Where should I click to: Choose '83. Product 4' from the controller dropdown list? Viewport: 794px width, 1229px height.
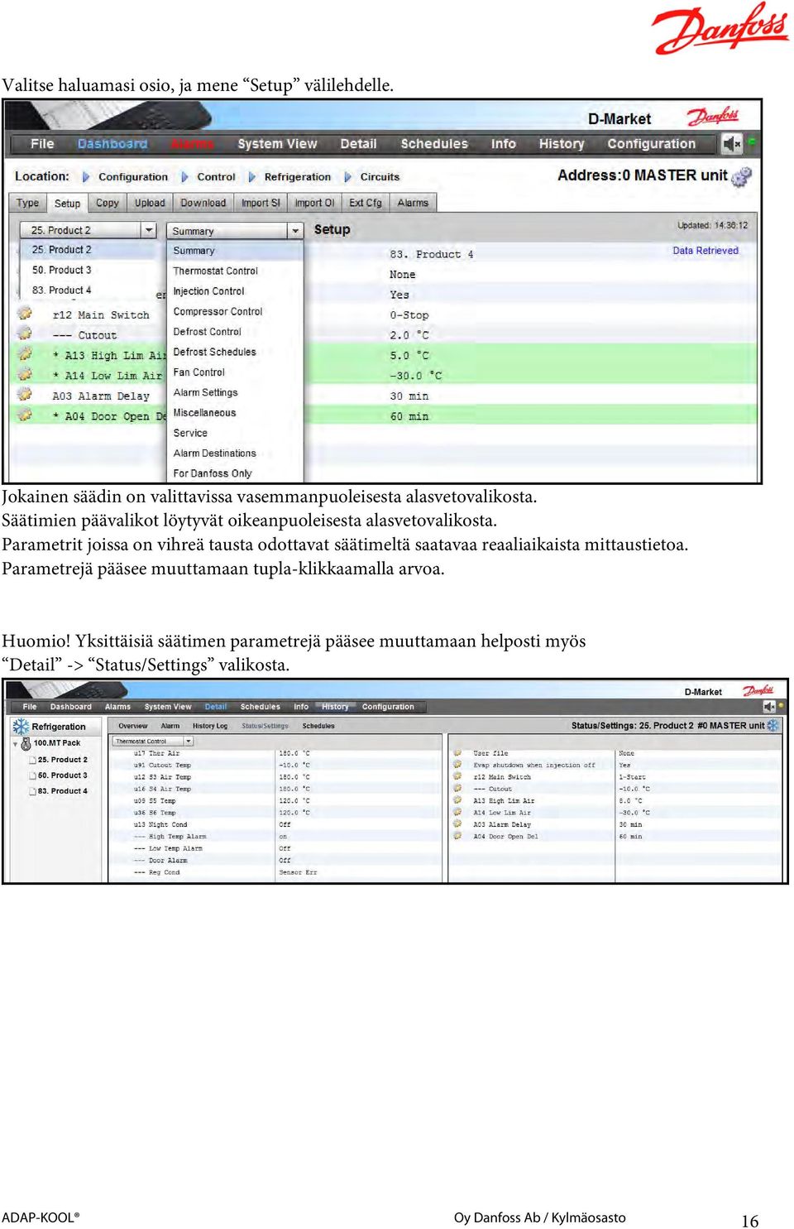click(x=62, y=290)
